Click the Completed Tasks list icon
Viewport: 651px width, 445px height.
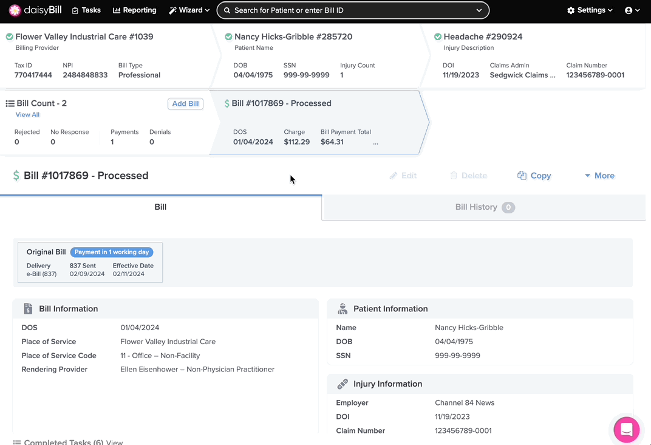tap(16, 443)
